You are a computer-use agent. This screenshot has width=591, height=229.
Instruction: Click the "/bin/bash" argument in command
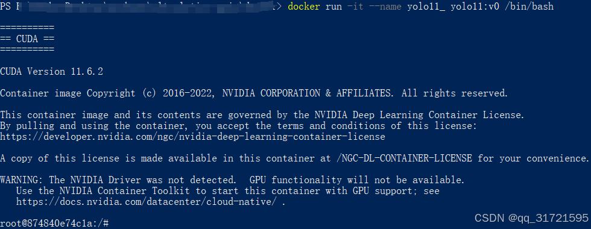[x=529, y=7]
